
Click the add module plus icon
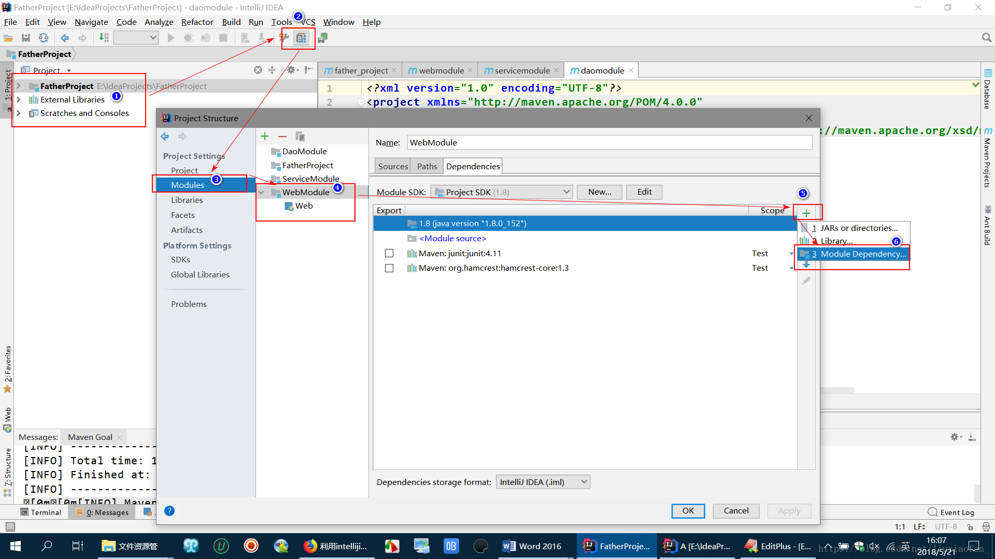(x=265, y=136)
